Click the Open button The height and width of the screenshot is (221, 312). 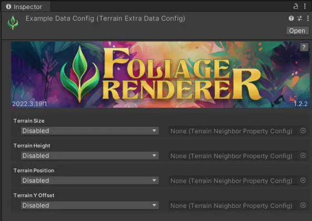[x=297, y=31]
